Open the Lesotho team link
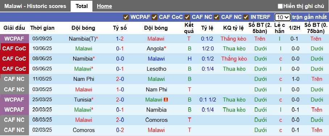The image size is (329, 136). [156, 69]
